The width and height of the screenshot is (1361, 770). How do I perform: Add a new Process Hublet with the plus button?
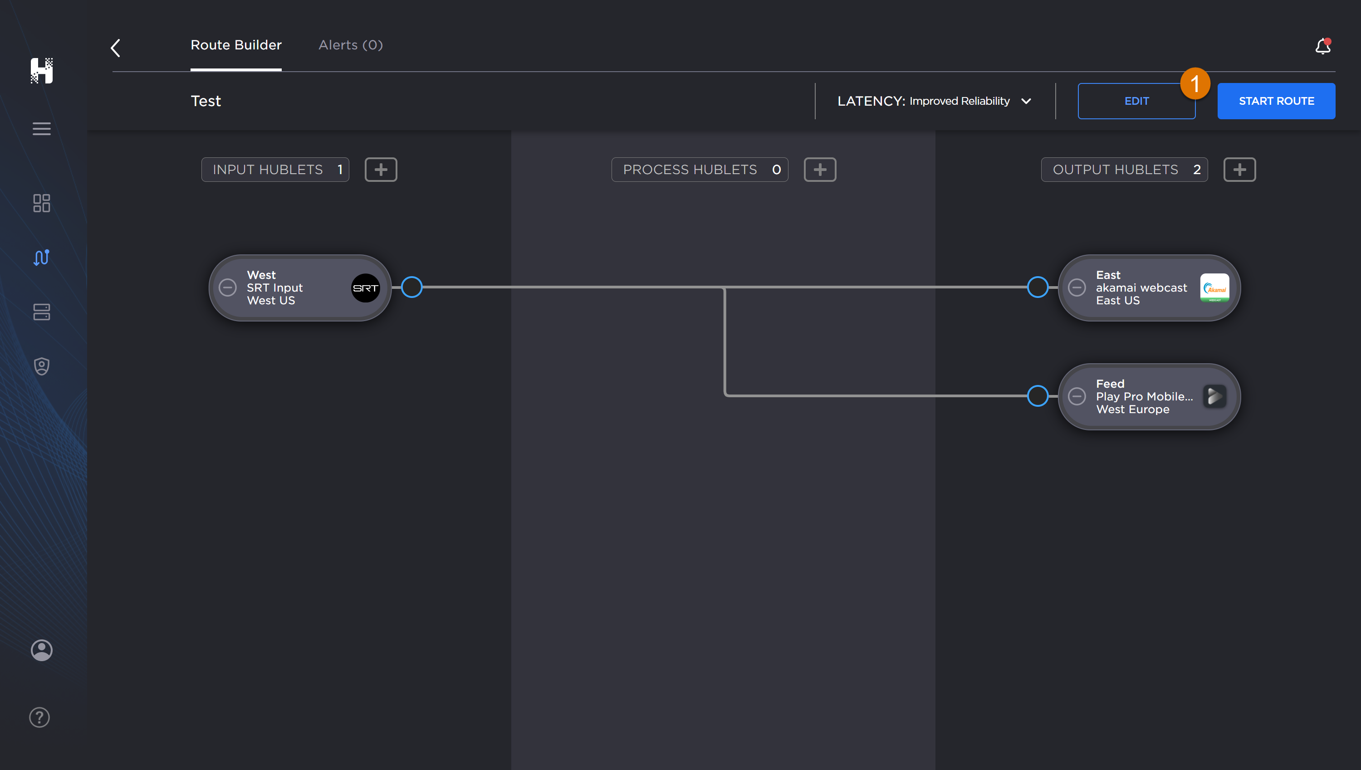coord(820,169)
